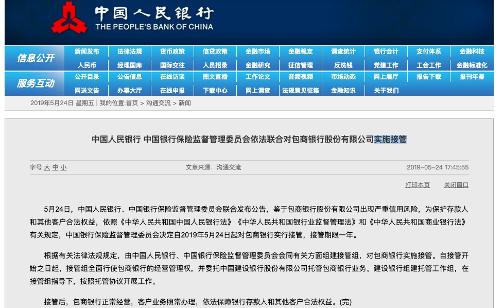Go to 下载中心 in the navigation
This screenshot has width=503, height=308.
215,91
